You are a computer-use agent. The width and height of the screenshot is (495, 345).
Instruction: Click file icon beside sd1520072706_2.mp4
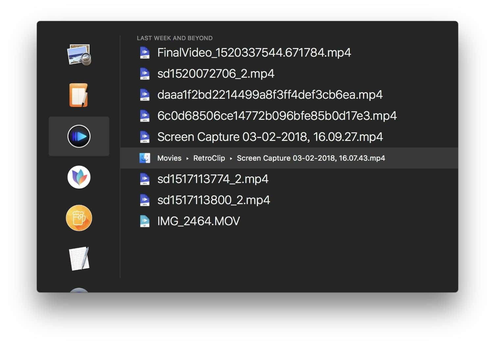coord(145,74)
